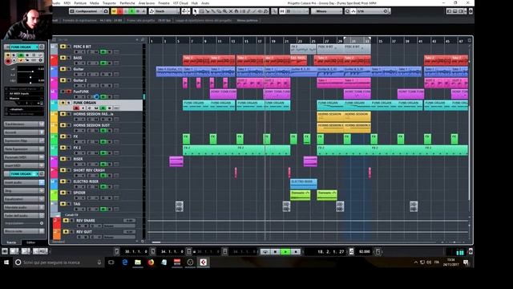Open setup window layout gear icon

click(471, 11)
